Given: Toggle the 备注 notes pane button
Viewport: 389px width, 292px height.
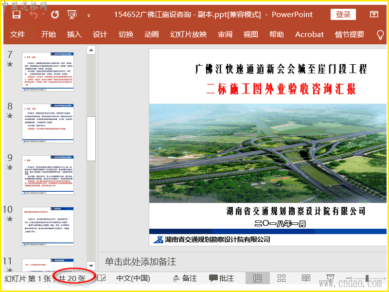Looking at the screenshot, I should tap(185, 278).
